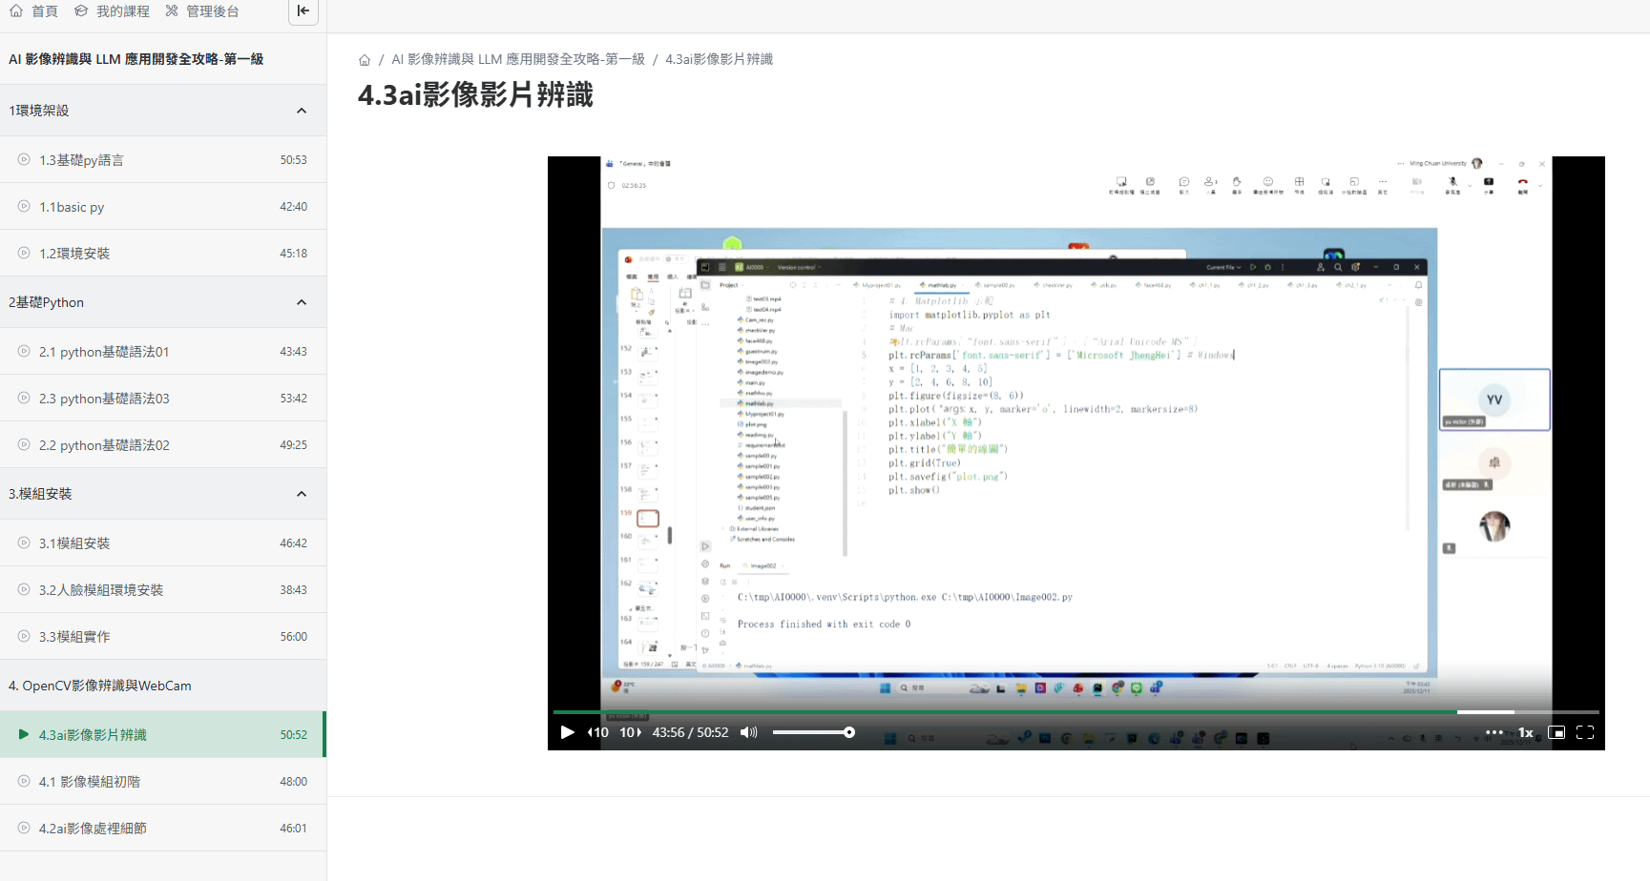This screenshot has width=1650, height=881.
Task: Open the video more options menu
Action: tap(1494, 732)
